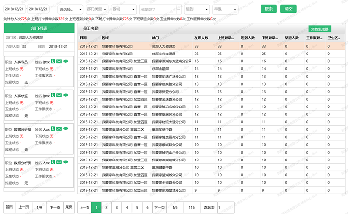The height and width of the screenshot is (214, 348).
Task: Click email envelope icon on 人事专员 card
Action: tap(59, 62)
